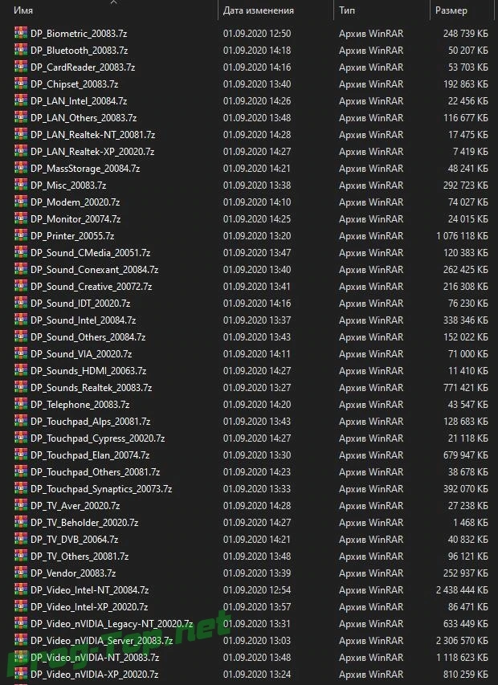498x685 pixels.
Task: Click the archive icon of DP_Sound_Creative_20072.7z
Action: click(x=21, y=286)
